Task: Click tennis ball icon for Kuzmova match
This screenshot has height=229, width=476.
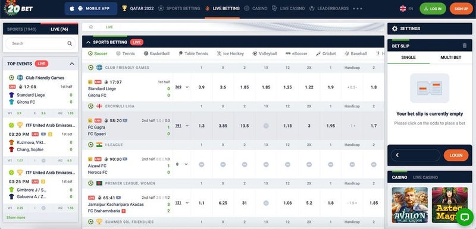Action: 11,125
